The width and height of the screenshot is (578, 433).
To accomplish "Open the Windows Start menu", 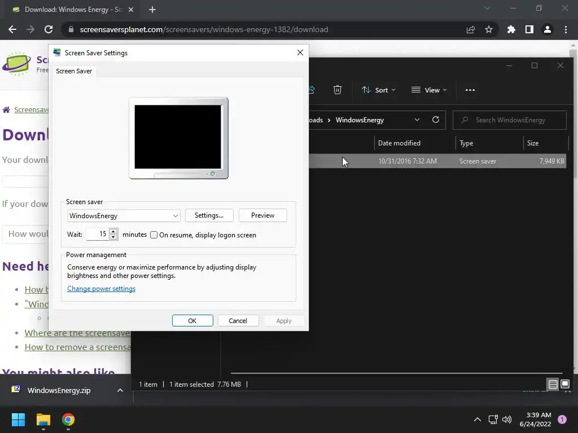I will pyautogui.click(x=18, y=419).
